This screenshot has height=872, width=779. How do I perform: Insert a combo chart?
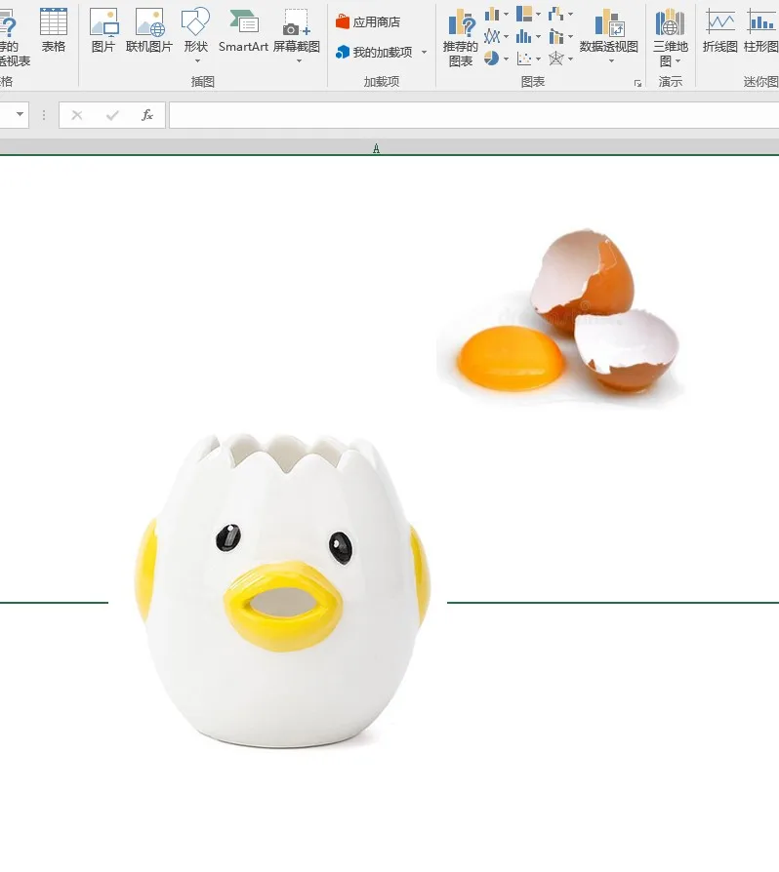[560, 37]
